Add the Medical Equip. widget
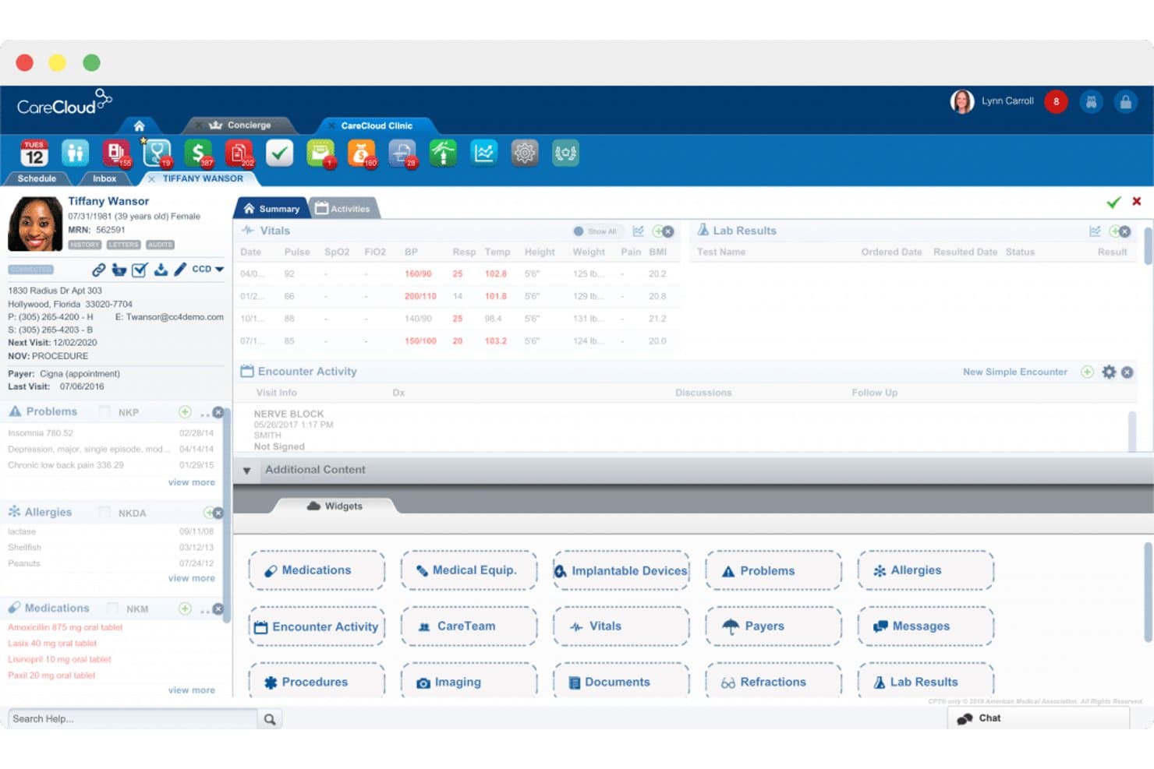1154x769 pixels. tap(469, 570)
